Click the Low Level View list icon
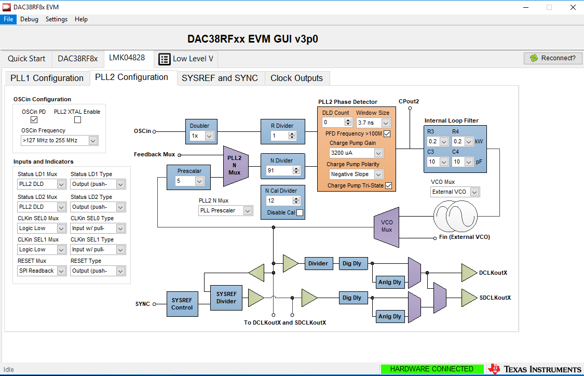The height and width of the screenshot is (376, 584). point(164,59)
